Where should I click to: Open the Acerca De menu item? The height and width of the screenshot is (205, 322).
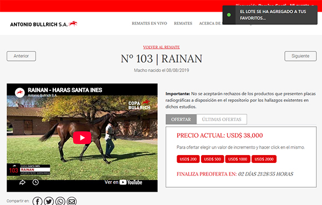click(x=210, y=23)
